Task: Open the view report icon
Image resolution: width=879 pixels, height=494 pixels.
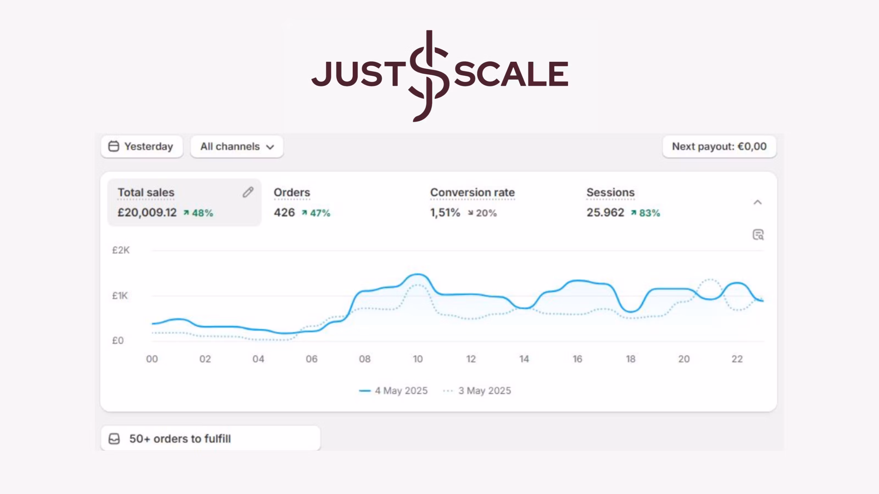Action: coord(758,235)
